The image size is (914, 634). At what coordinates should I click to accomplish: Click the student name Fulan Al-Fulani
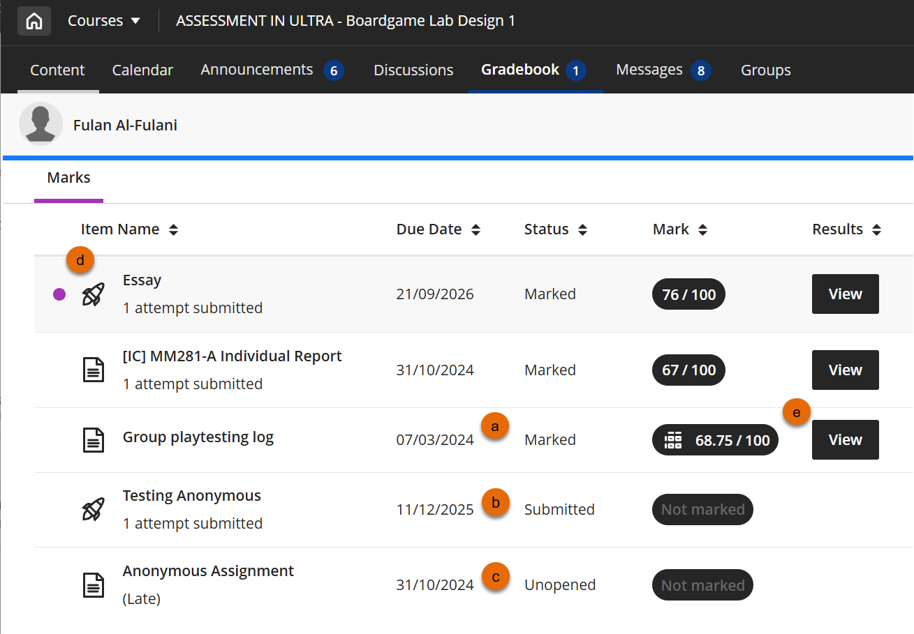click(x=125, y=126)
